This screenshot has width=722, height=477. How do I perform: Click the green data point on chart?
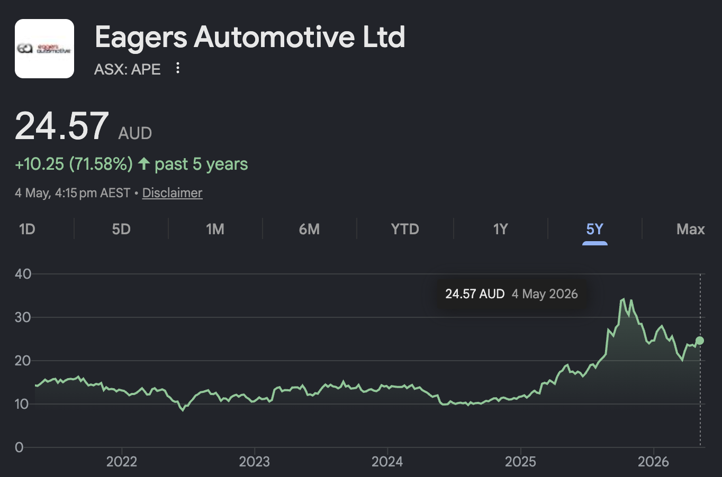coord(700,341)
